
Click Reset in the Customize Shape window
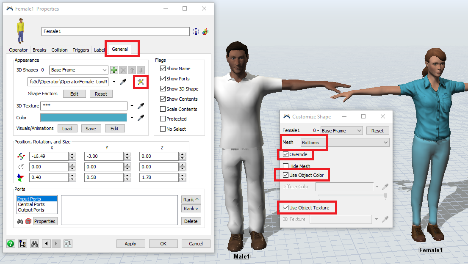click(x=377, y=131)
